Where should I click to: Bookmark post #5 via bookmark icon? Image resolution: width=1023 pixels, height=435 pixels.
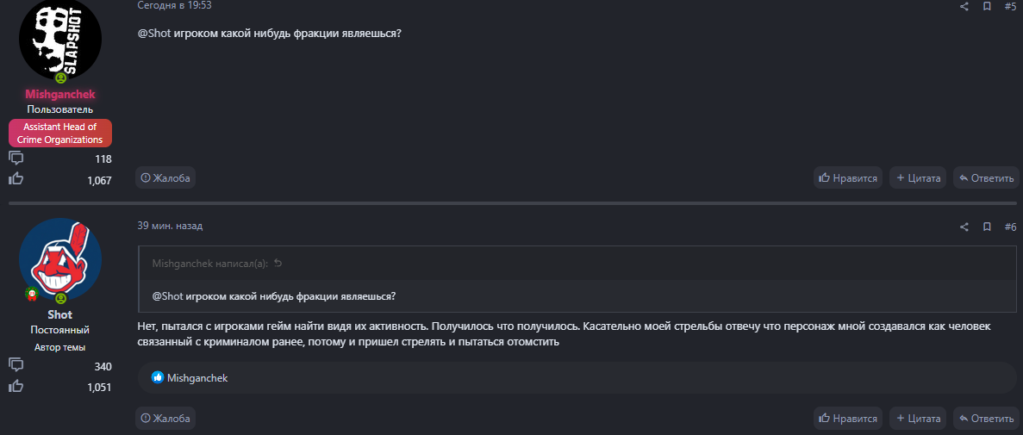tap(988, 6)
